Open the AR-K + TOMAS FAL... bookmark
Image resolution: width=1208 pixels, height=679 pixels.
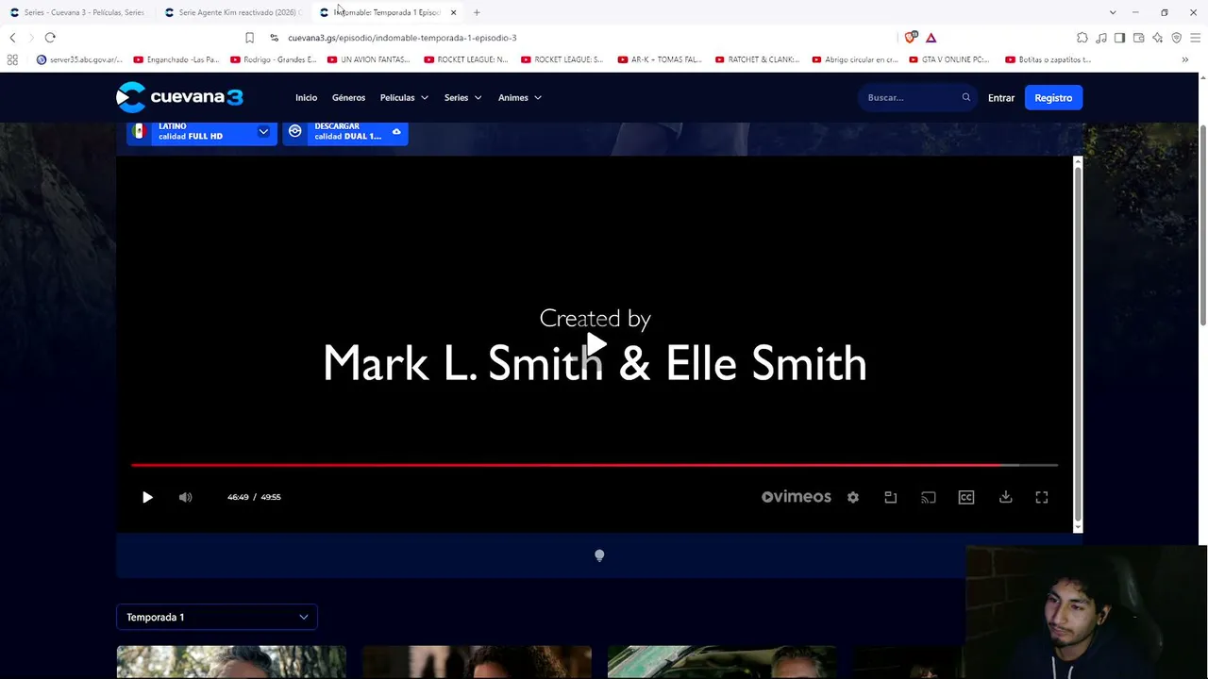pos(660,59)
